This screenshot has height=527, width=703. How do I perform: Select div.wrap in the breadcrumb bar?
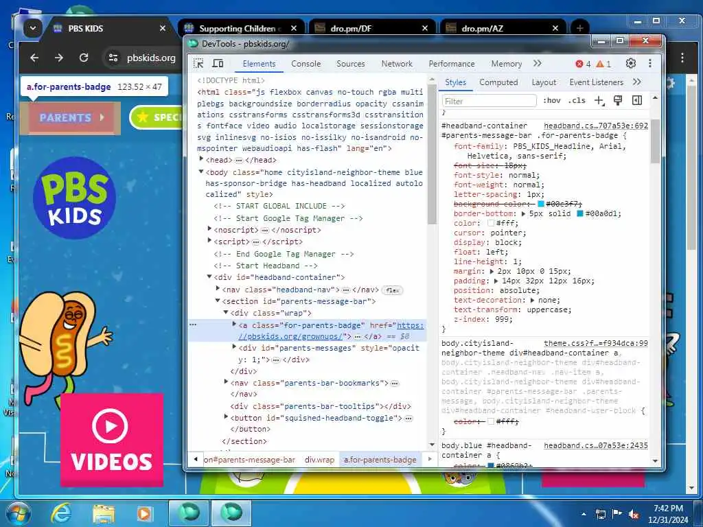tap(319, 459)
